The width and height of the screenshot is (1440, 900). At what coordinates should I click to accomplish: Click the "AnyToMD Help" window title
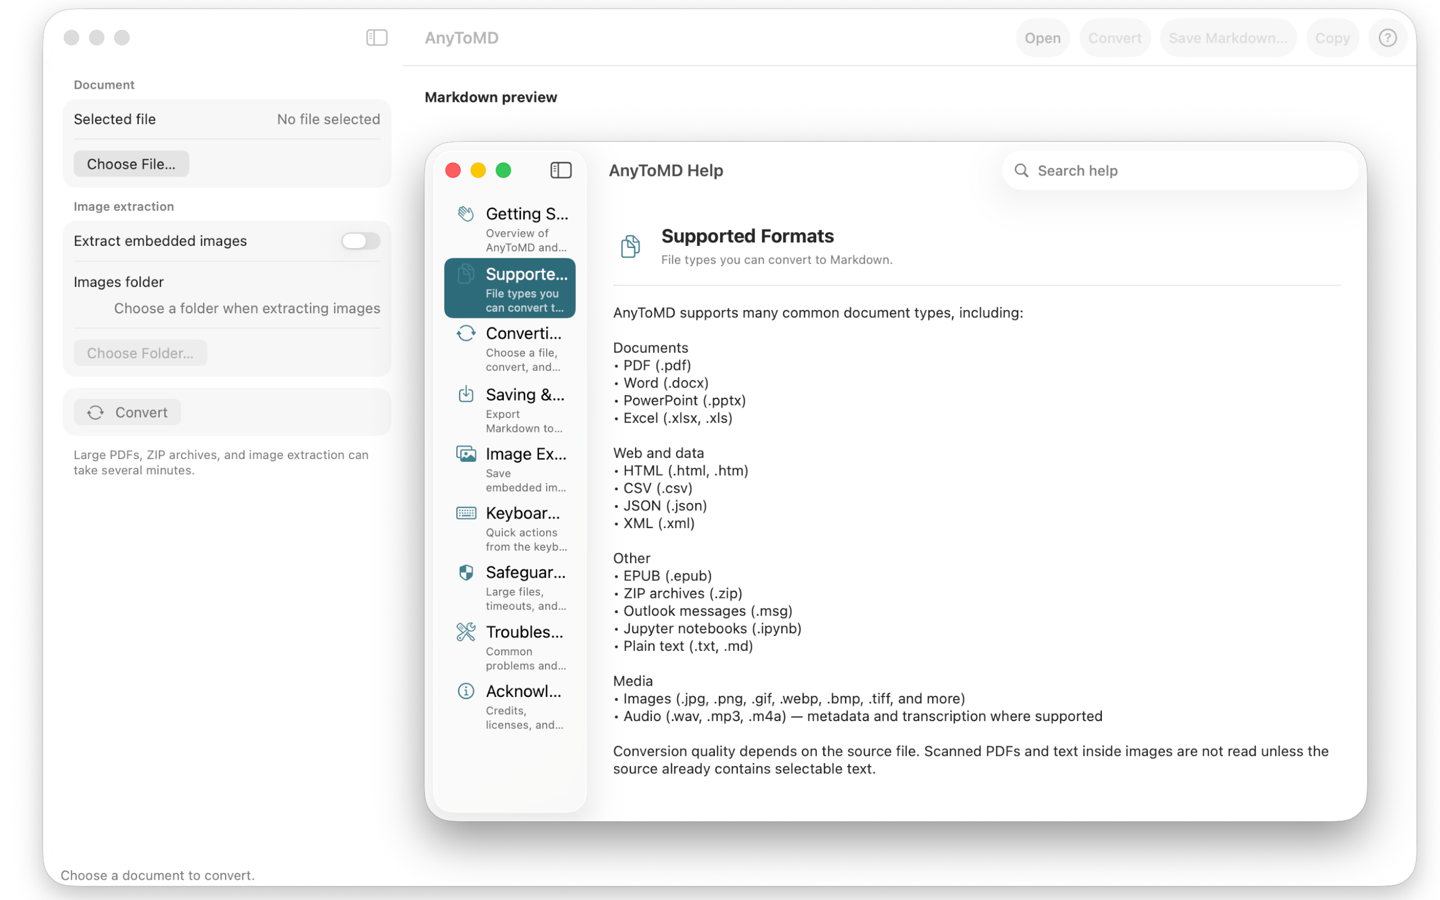(666, 170)
